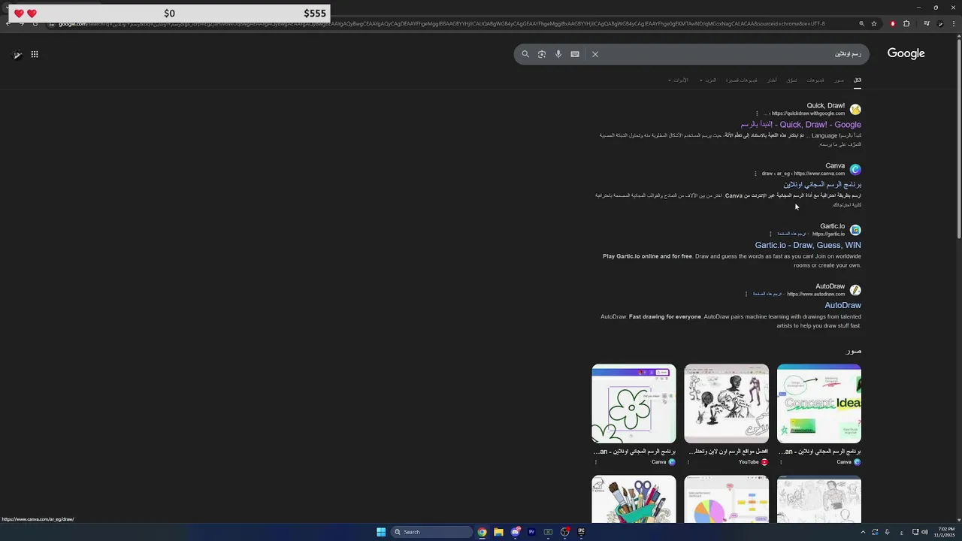Click the https://gartic.io URL text
962x541 pixels.
click(828, 234)
